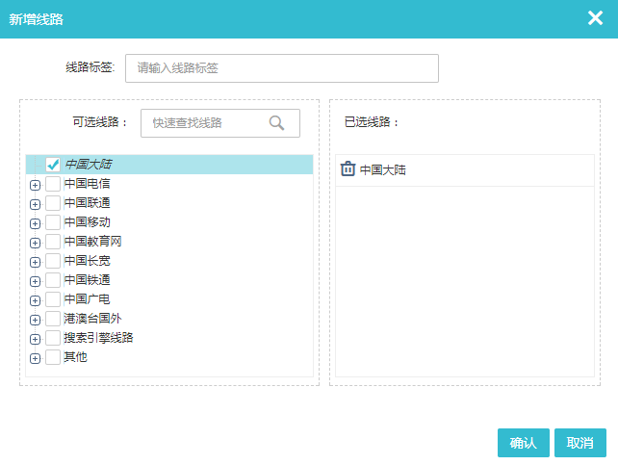Select the 中国铁通 label
Screen dimensions: 618x465
87,280
